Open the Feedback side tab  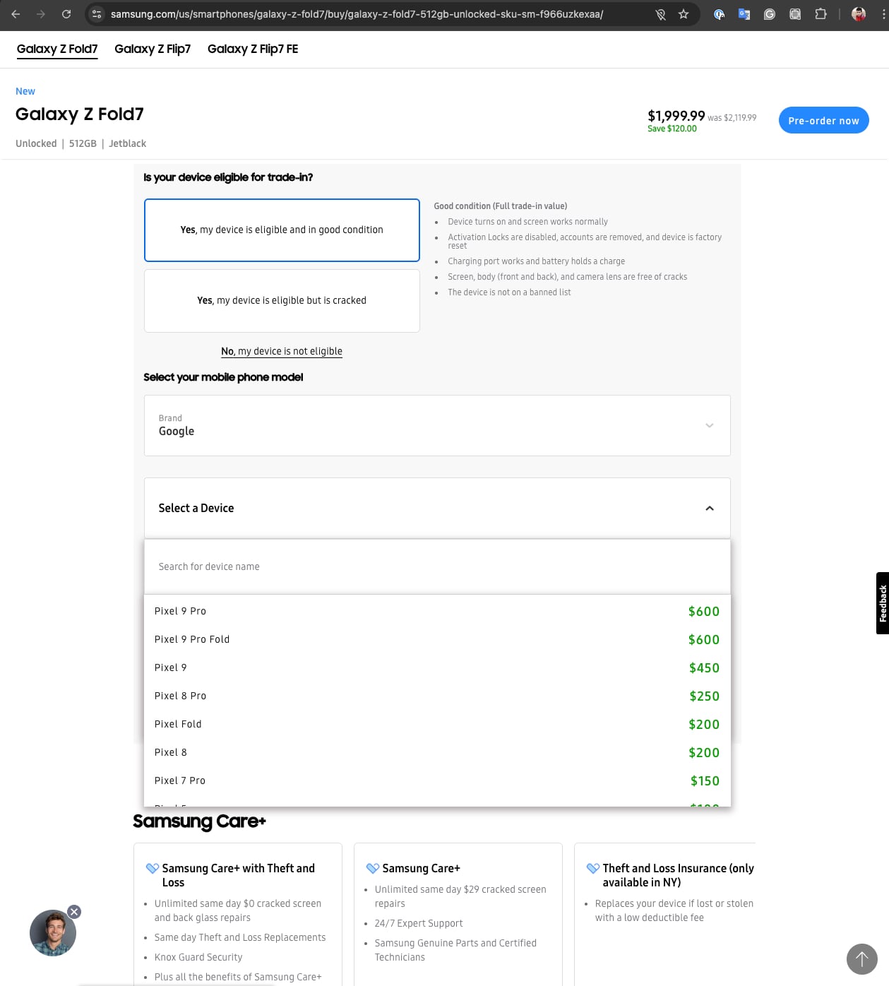(882, 603)
